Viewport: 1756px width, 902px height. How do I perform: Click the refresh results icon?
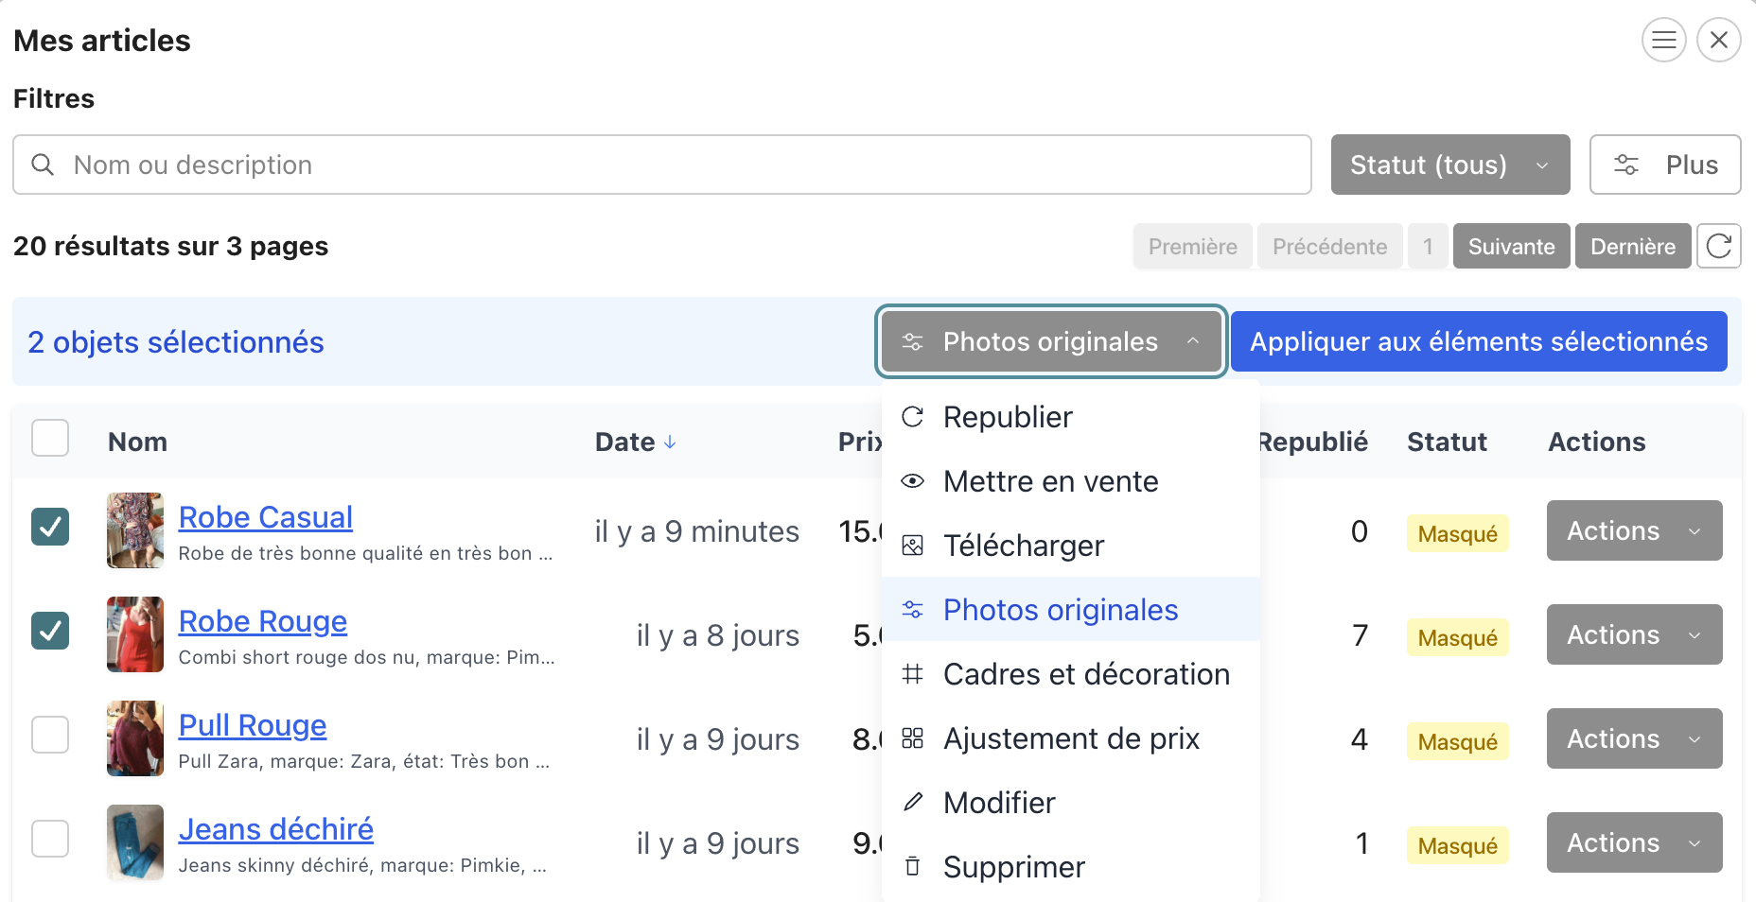(x=1719, y=246)
